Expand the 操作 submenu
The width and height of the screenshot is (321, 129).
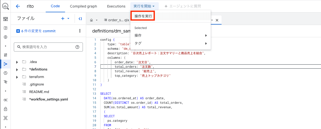(x=171, y=35)
